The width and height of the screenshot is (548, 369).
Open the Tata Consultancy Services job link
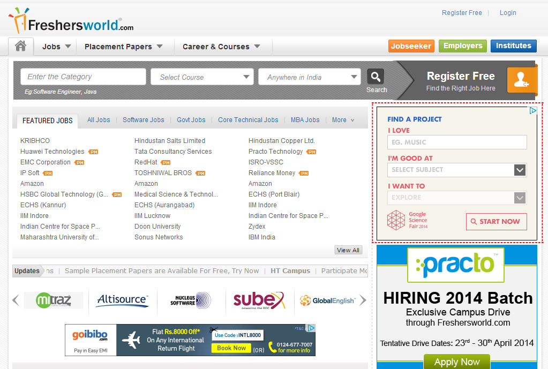173,152
